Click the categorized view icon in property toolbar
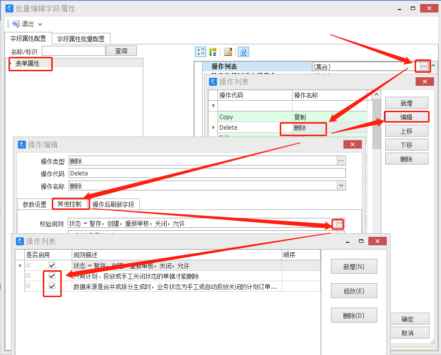Viewport: 441px width, 355px height. pos(201,52)
